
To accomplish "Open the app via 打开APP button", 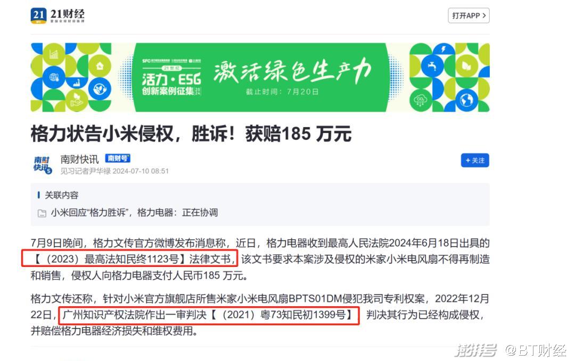I will (x=469, y=16).
